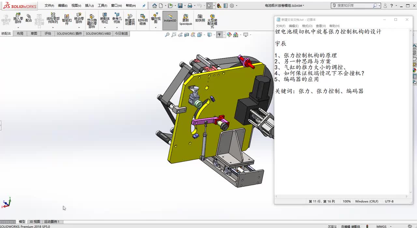
Task: Switch to the 草图 (Sketch) tab
Action: coord(34,34)
